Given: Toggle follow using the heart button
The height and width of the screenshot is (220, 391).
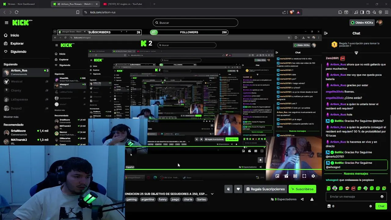Looking at the screenshot, I should point(238,189).
